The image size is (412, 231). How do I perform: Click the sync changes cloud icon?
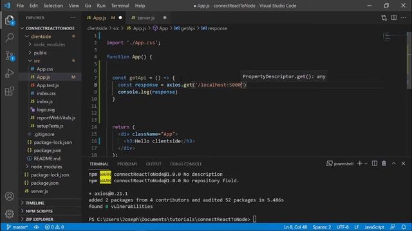[x=36, y=227]
